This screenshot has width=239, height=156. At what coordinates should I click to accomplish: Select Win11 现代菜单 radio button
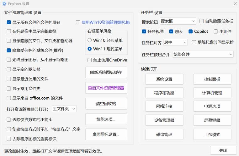(90, 49)
